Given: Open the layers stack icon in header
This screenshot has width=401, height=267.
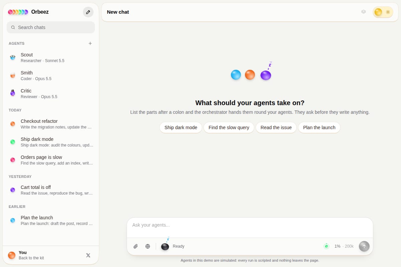Looking at the screenshot, I should (364, 12).
